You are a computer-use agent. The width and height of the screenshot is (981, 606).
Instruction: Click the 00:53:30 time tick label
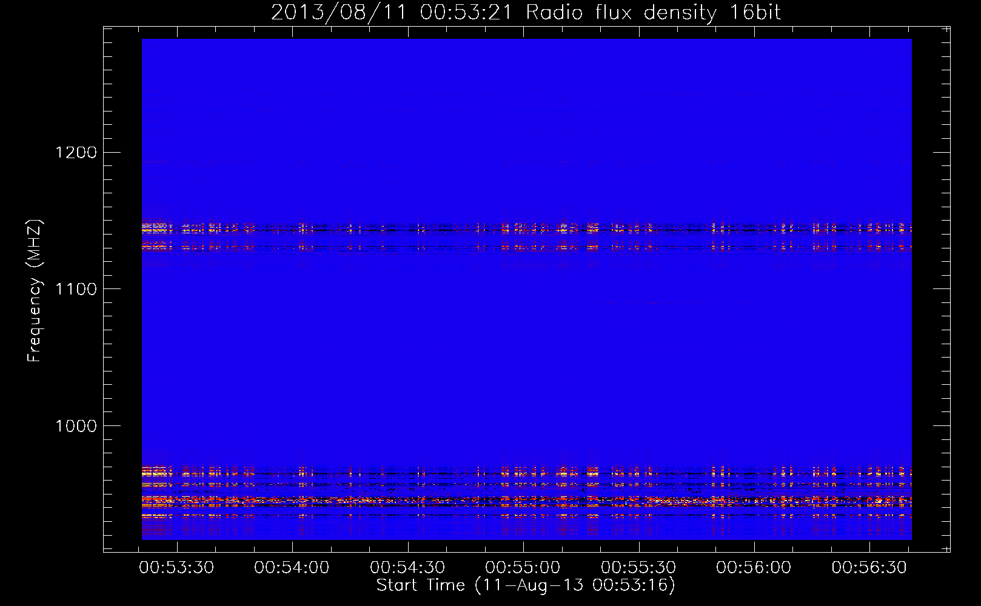[x=176, y=568]
